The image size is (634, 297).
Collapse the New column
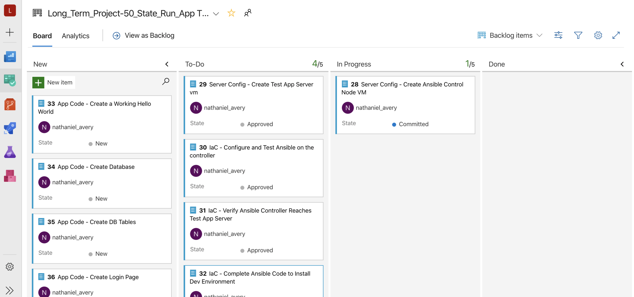167,64
